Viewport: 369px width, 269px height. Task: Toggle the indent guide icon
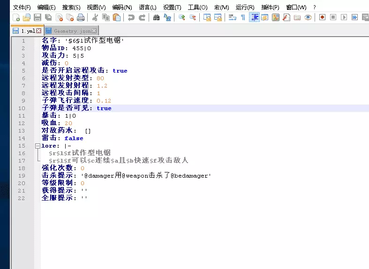(254, 17)
